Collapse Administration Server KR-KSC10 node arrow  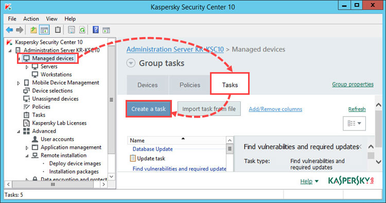(10, 50)
